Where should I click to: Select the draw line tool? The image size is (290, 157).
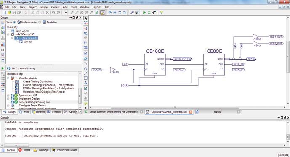pos(85,73)
